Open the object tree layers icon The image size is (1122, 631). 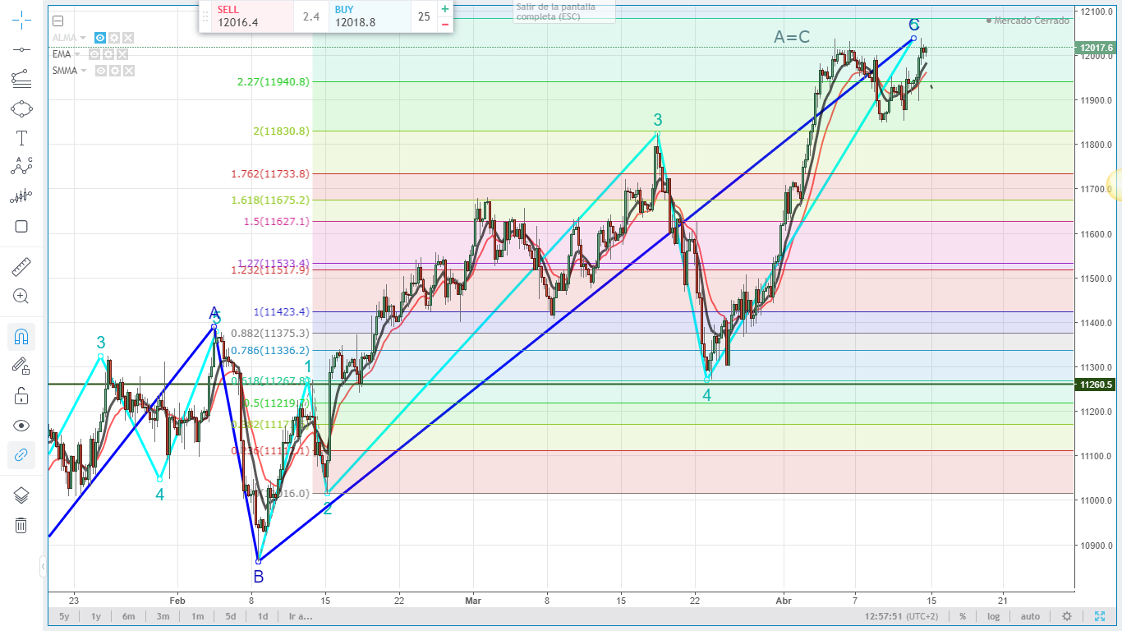[21, 495]
